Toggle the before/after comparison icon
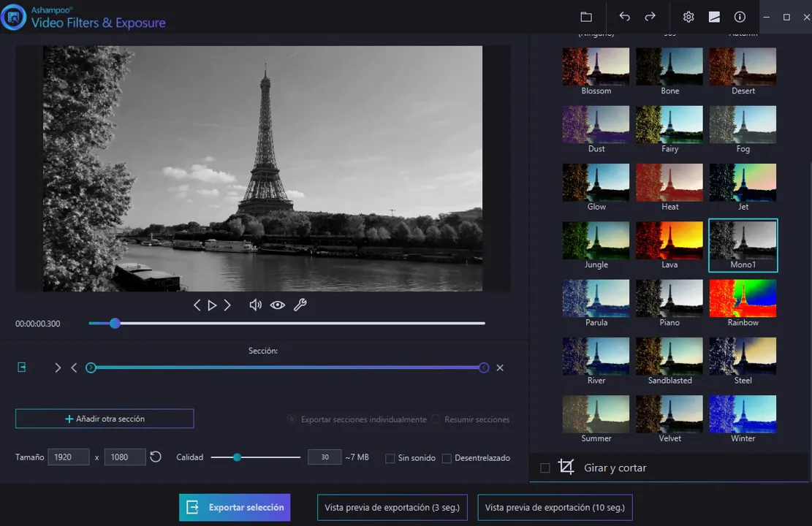This screenshot has height=526, width=812. point(714,17)
